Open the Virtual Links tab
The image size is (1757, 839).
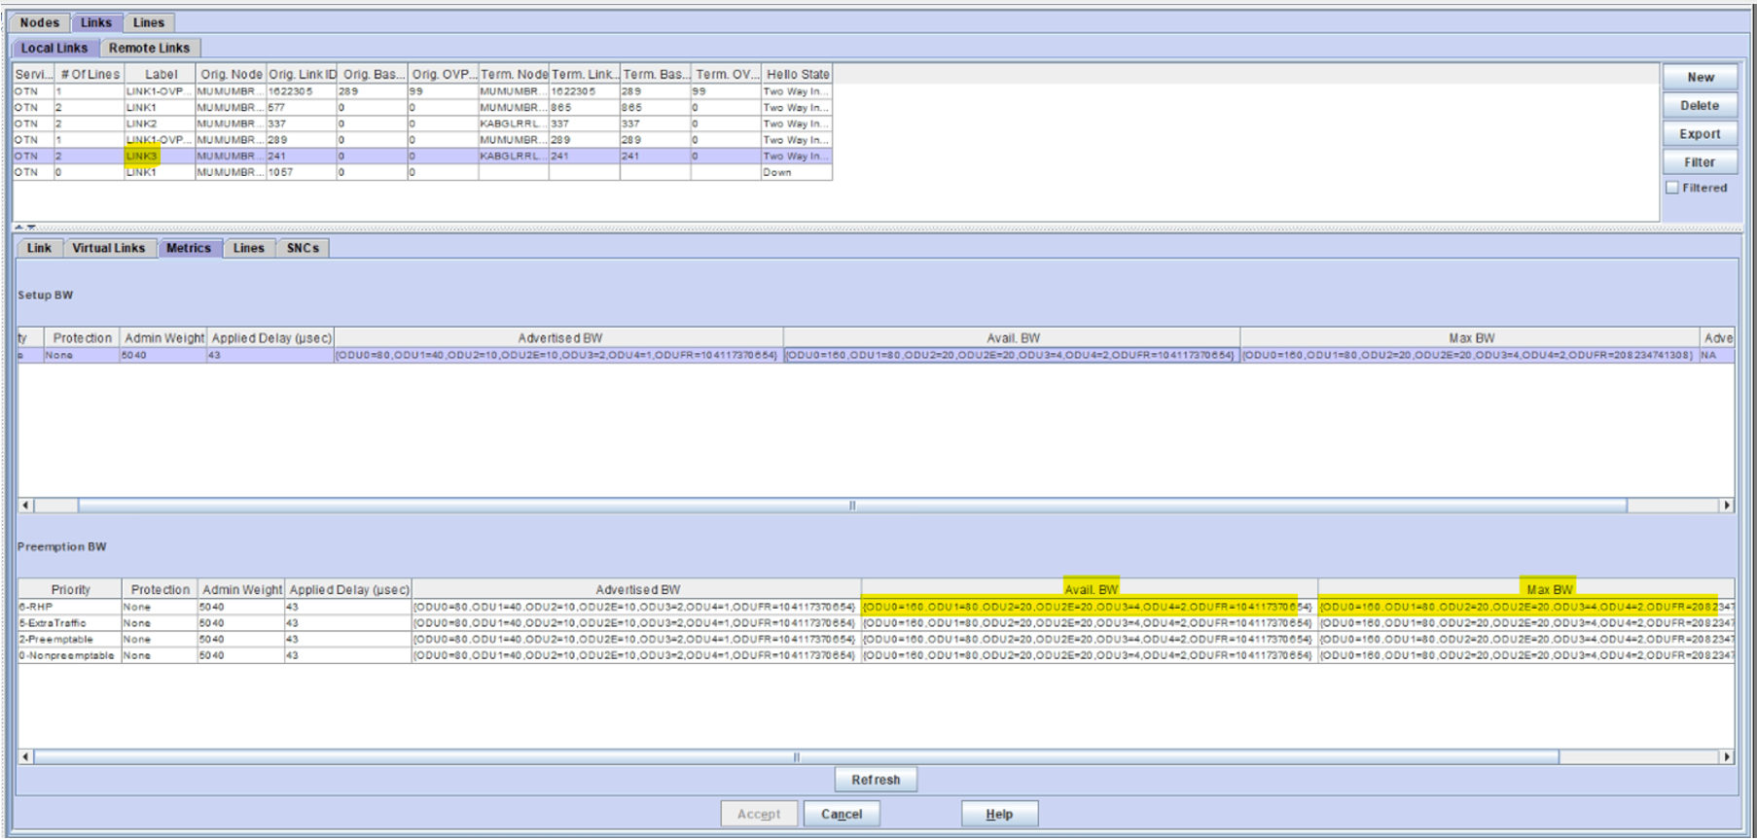109,248
